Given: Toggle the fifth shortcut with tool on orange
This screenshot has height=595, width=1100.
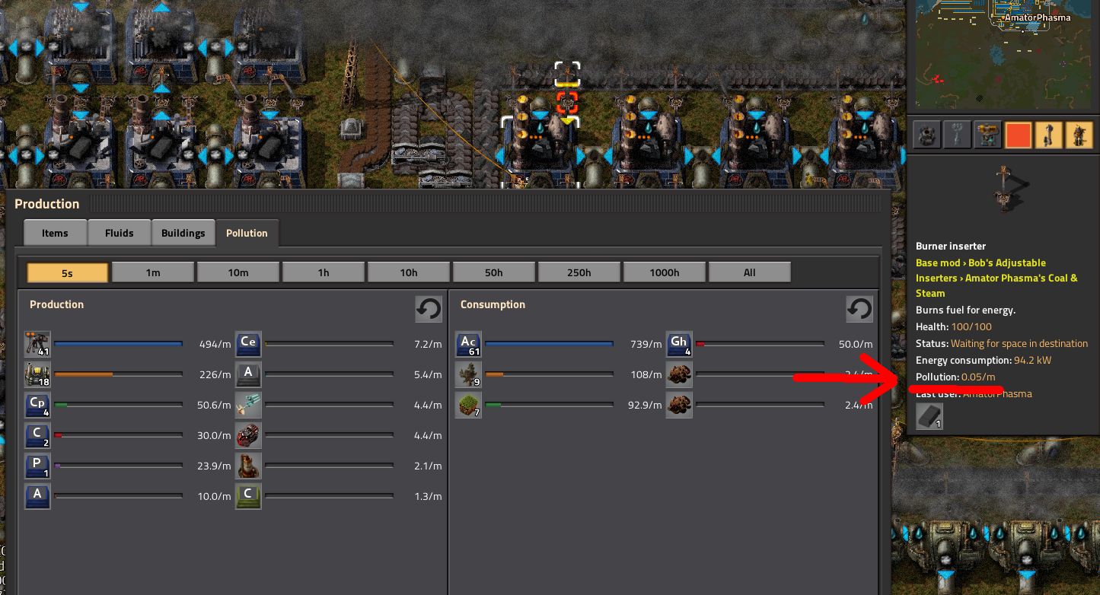Looking at the screenshot, I should pos(1048,135).
